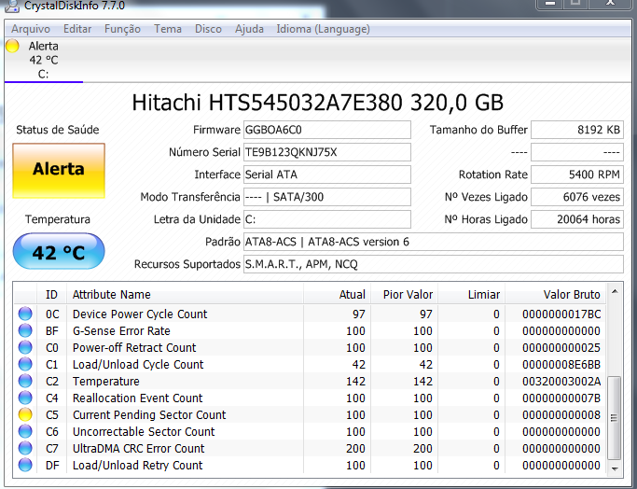Open the Função menu
The width and height of the screenshot is (637, 489).
click(x=122, y=29)
